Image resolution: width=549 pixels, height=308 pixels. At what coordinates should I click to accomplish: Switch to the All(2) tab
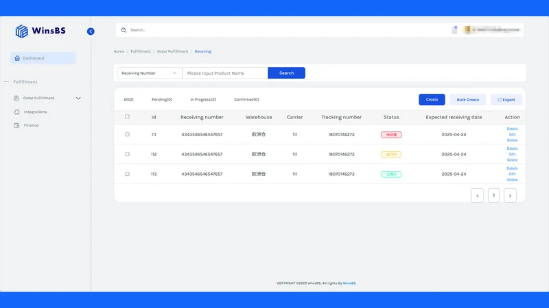(x=128, y=99)
